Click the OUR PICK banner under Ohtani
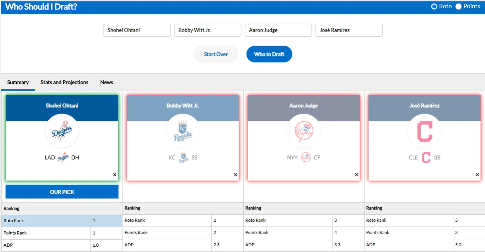This screenshot has width=485, height=252. [x=62, y=192]
